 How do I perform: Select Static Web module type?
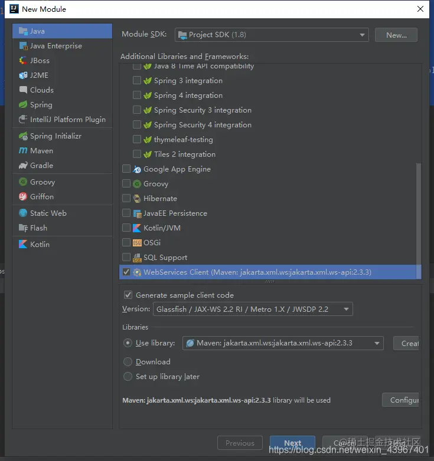(63, 213)
